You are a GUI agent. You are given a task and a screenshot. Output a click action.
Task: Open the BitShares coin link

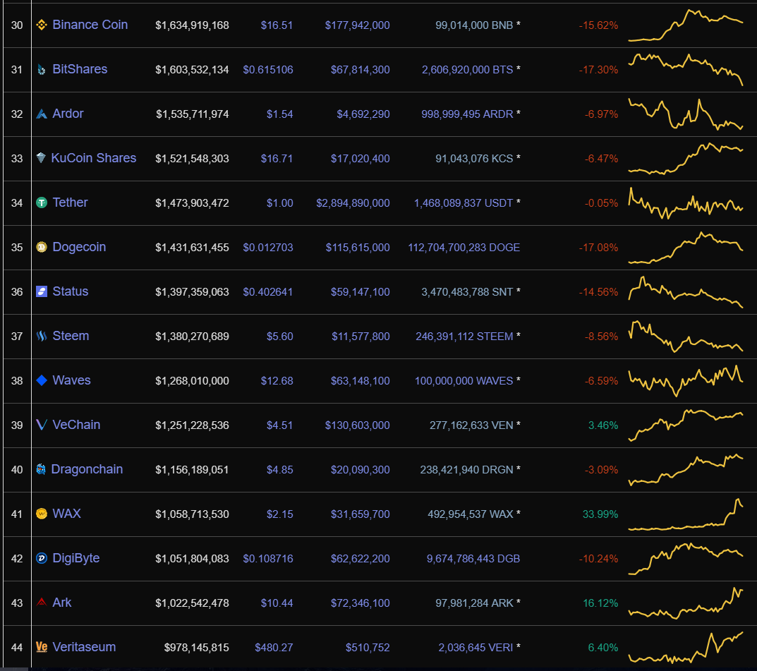point(80,69)
